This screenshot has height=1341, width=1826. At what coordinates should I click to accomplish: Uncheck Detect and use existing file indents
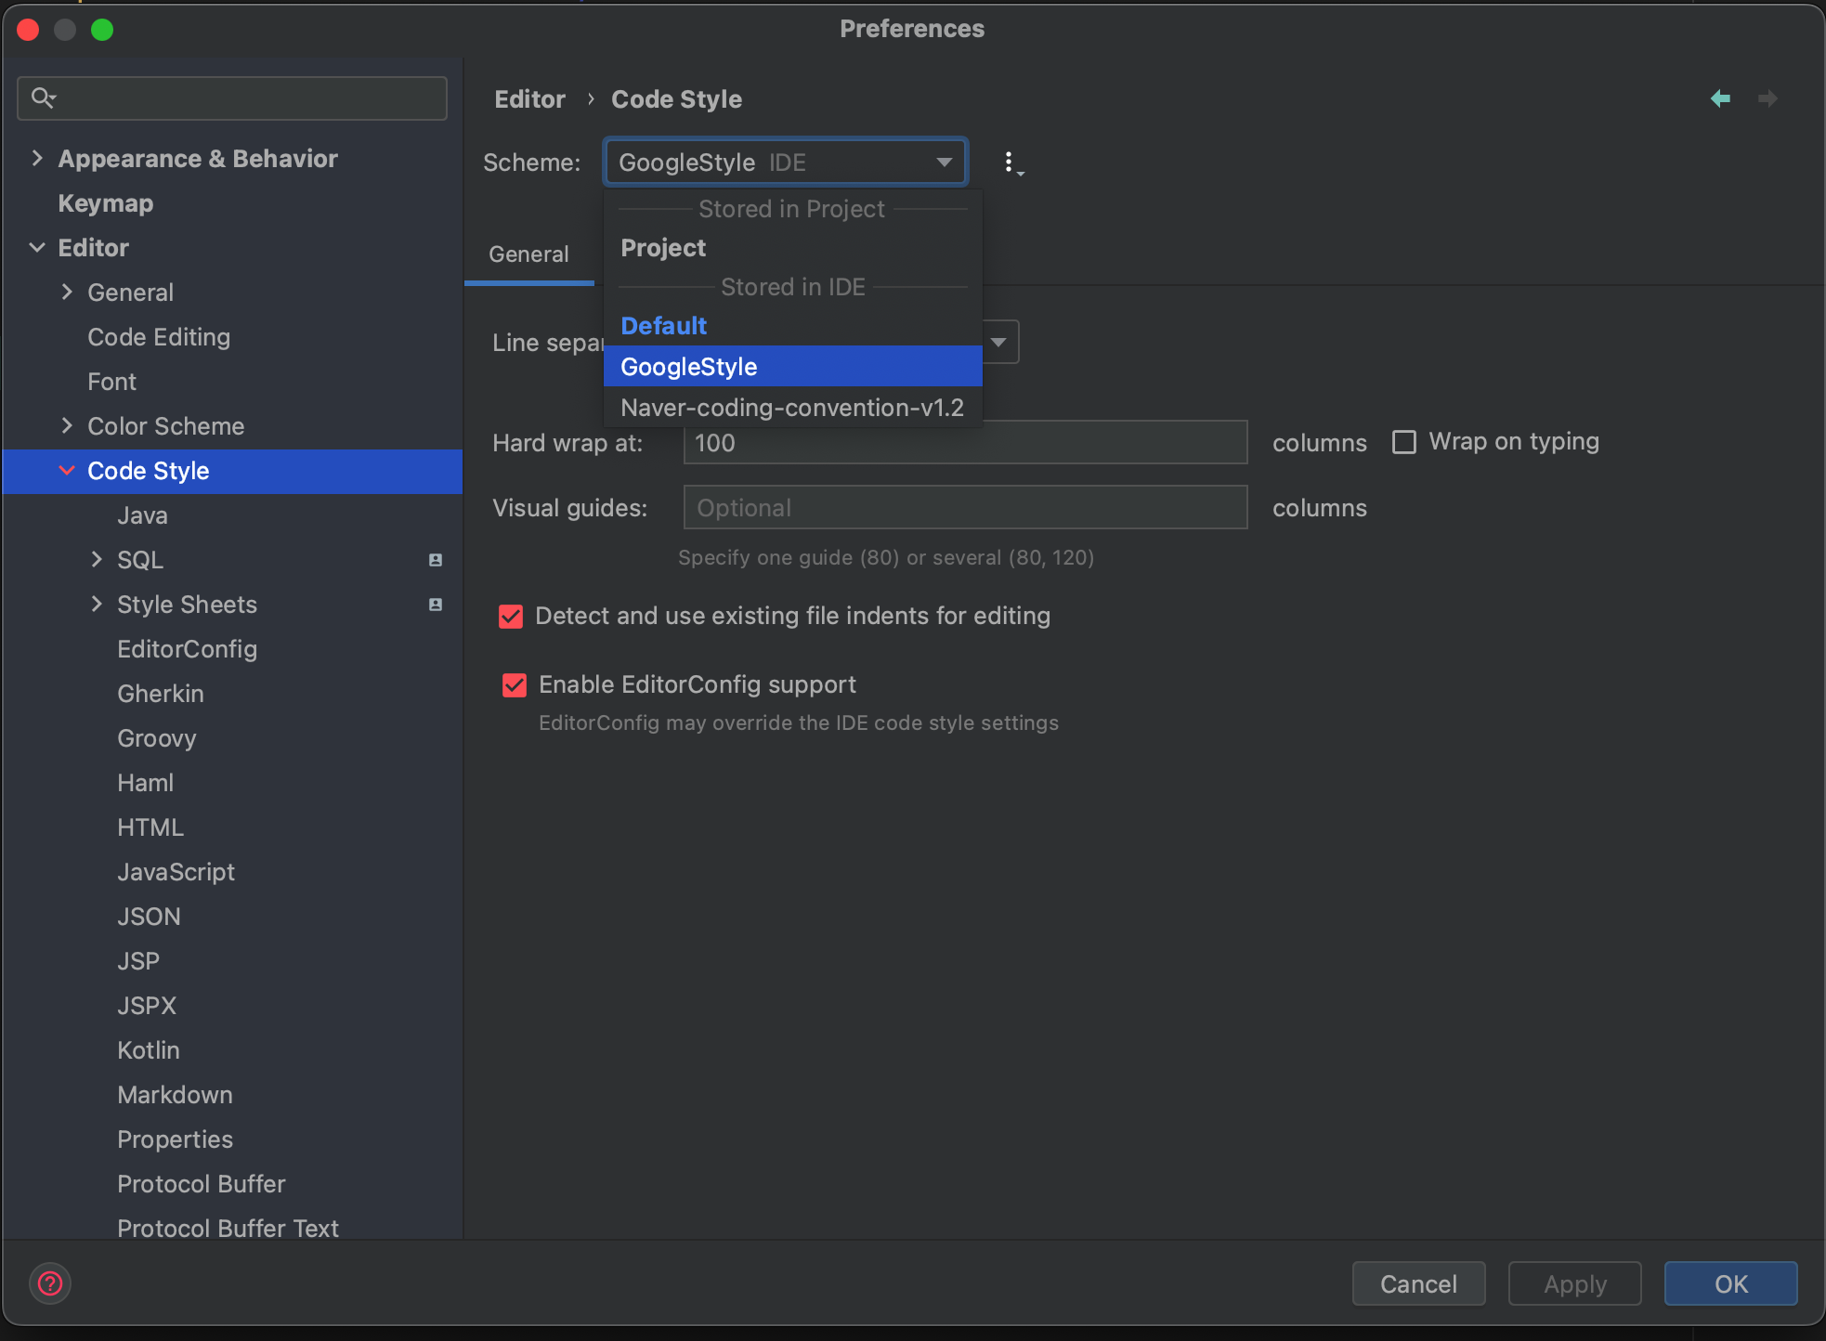pos(511,617)
